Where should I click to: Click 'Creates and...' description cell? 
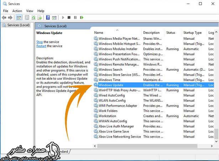click(153, 116)
